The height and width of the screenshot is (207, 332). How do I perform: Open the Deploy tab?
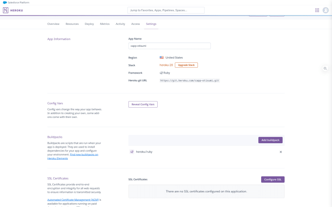(x=89, y=24)
